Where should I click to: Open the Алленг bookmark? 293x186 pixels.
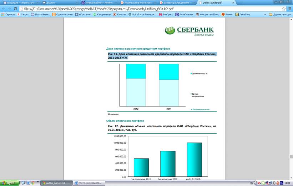(227, 14)
